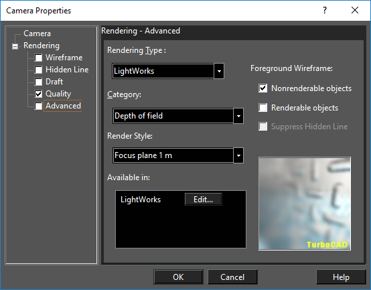Open the Render Style dropdown arrow
This screenshot has height=290, width=371.
[238, 155]
